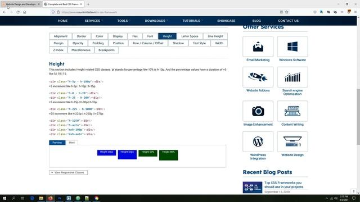
Task: Select the Miscellaneous category button
Action: [81, 50]
